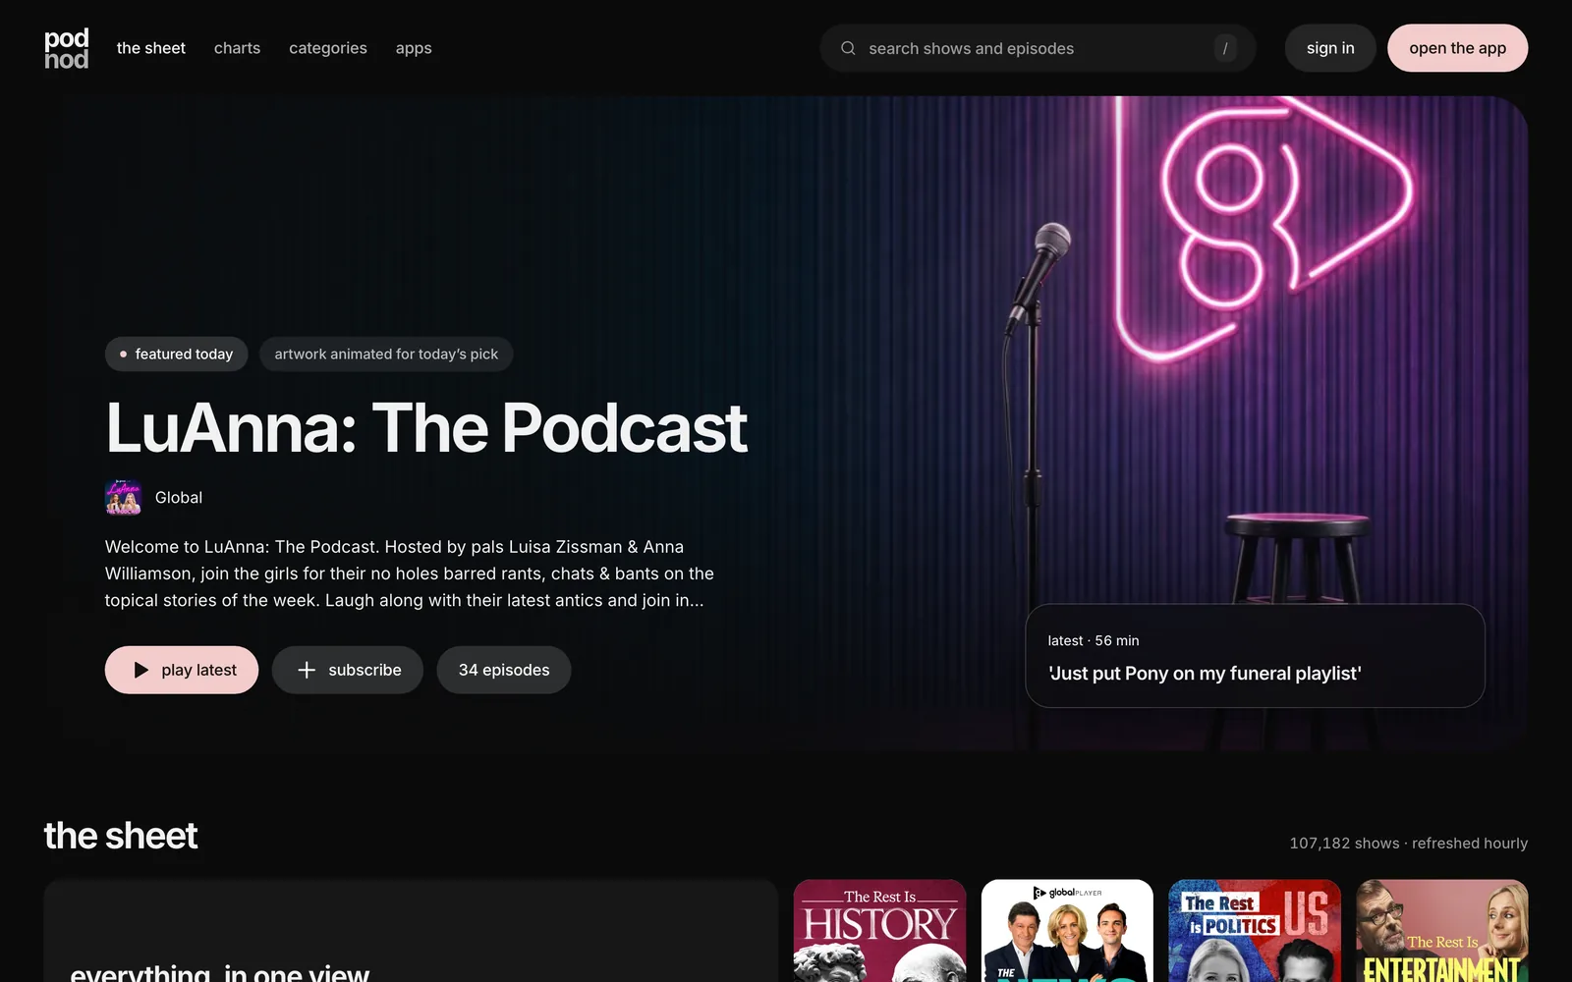Click the everything, in one view card

tap(411, 931)
